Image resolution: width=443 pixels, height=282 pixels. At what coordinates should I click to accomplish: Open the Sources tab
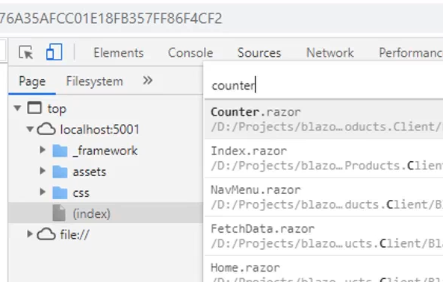coord(259,53)
